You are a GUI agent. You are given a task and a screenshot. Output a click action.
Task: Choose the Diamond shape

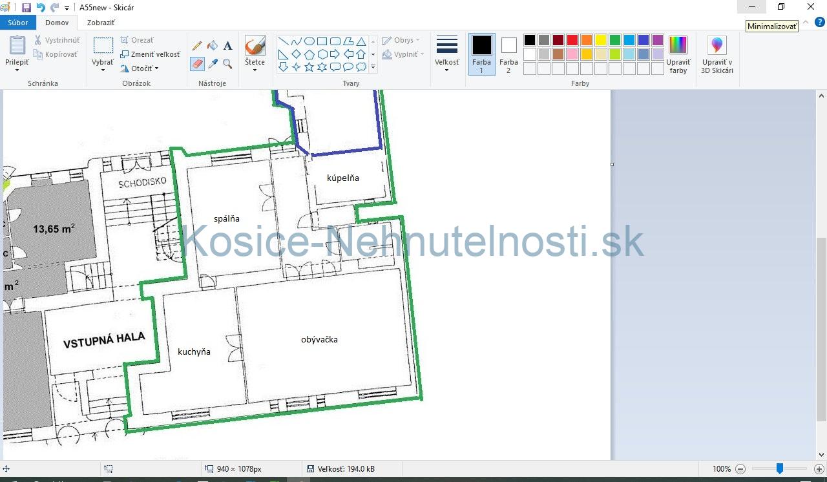tap(296, 54)
